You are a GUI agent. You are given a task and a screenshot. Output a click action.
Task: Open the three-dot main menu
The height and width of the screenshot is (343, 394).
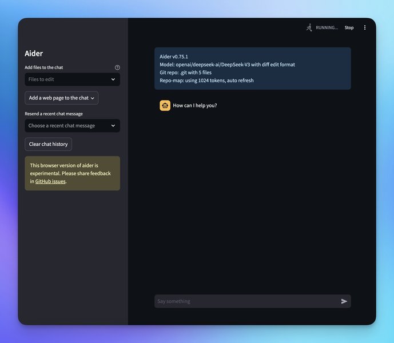pyautogui.click(x=365, y=27)
